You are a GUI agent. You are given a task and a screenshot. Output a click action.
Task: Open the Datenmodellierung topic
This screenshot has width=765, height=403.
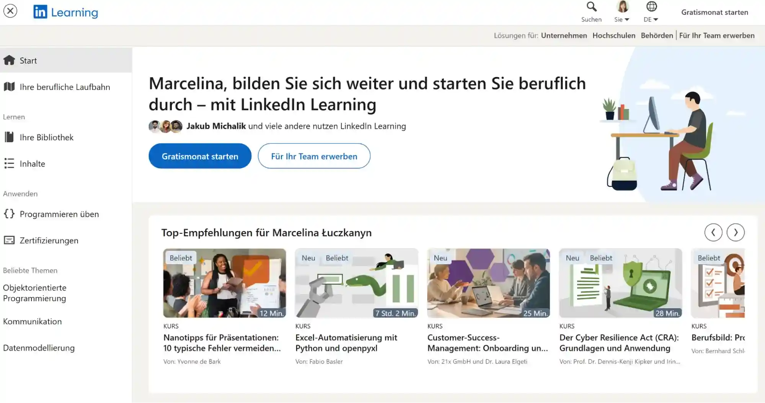tap(39, 348)
